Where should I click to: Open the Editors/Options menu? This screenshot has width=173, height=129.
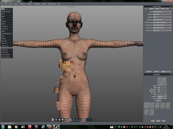coord(52,4)
